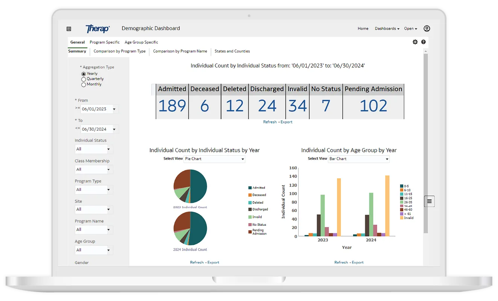Viewport: 498px width, 301px height.
Task: Open dashboard settings gear icon
Action: point(415,42)
